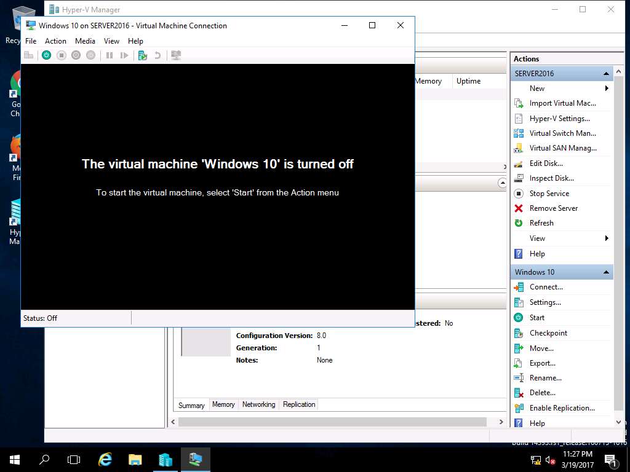Open Virtual Switch Manager
Viewport: 630px width, 472px height.
coord(562,133)
